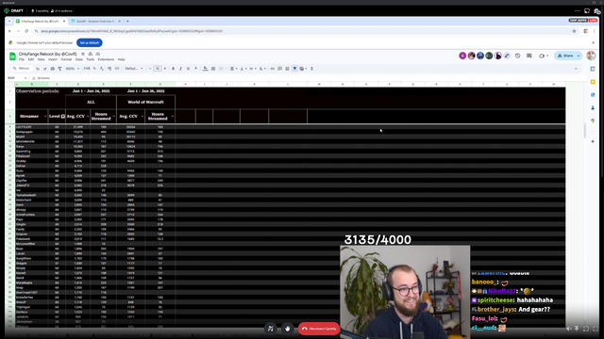The image size is (604, 339).
Task: Open the comments history icon
Action: [x=529, y=56]
